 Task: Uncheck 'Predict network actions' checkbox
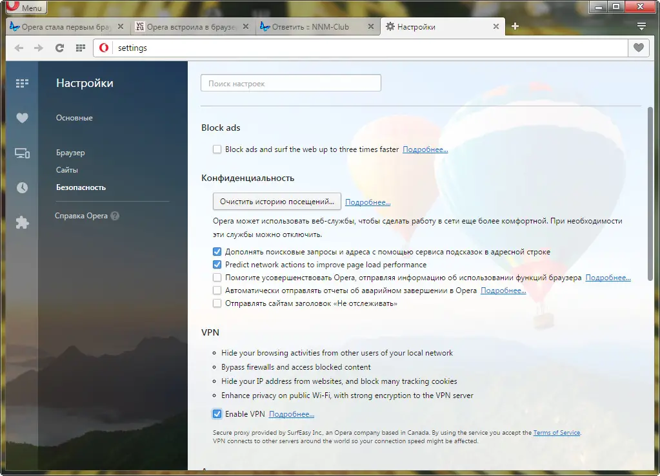tap(217, 265)
